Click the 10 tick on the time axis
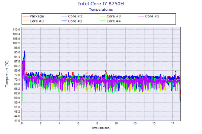Viewport: 202px width, 134px height. (116, 123)
